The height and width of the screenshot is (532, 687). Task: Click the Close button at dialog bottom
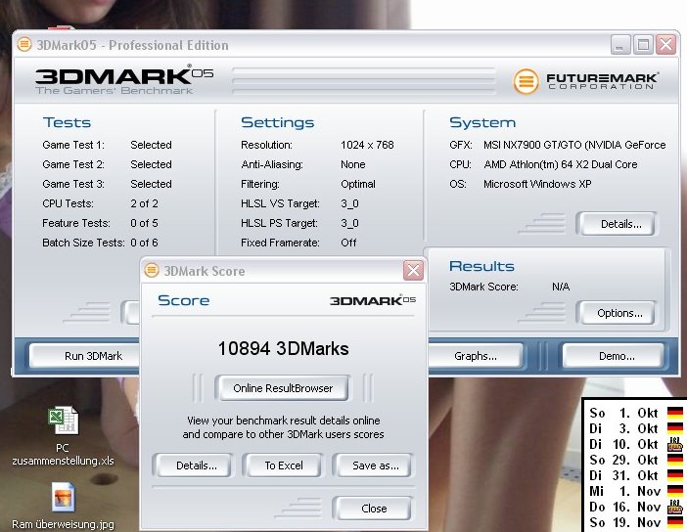point(374,509)
